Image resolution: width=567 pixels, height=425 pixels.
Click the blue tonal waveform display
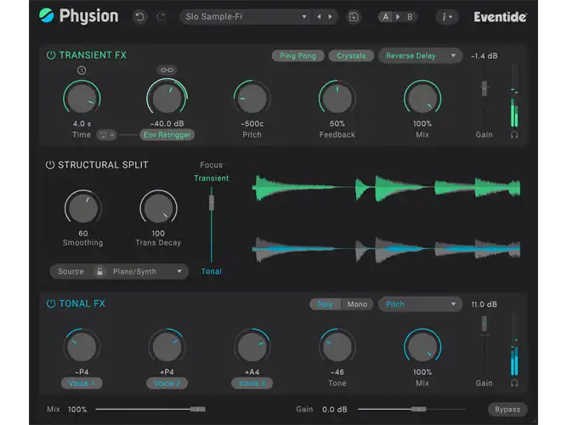386,249
